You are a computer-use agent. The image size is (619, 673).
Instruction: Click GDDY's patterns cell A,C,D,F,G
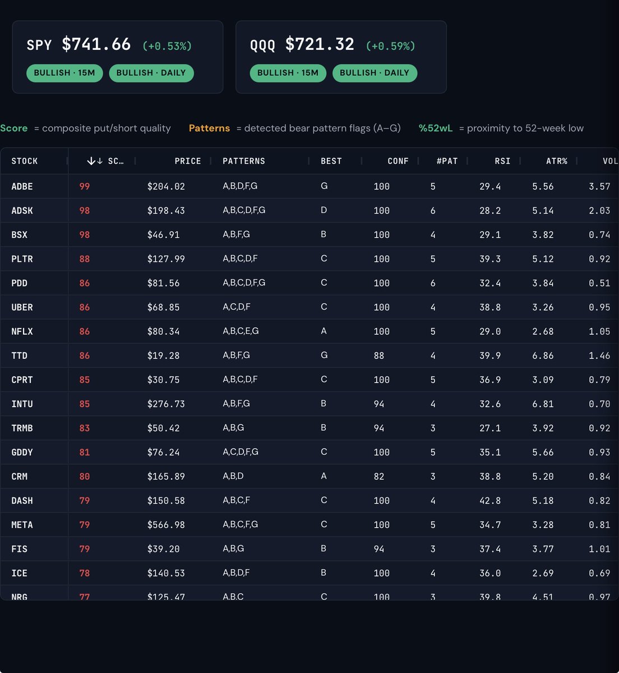coord(241,452)
